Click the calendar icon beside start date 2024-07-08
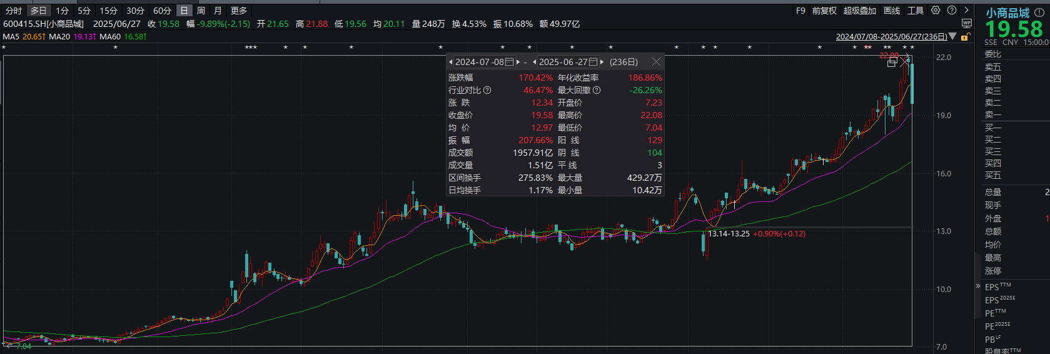The width and height of the screenshot is (1050, 354). point(510,62)
